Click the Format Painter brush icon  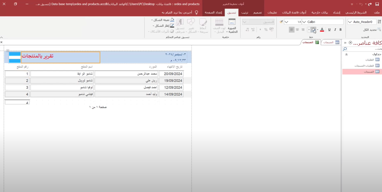click(281, 22)
